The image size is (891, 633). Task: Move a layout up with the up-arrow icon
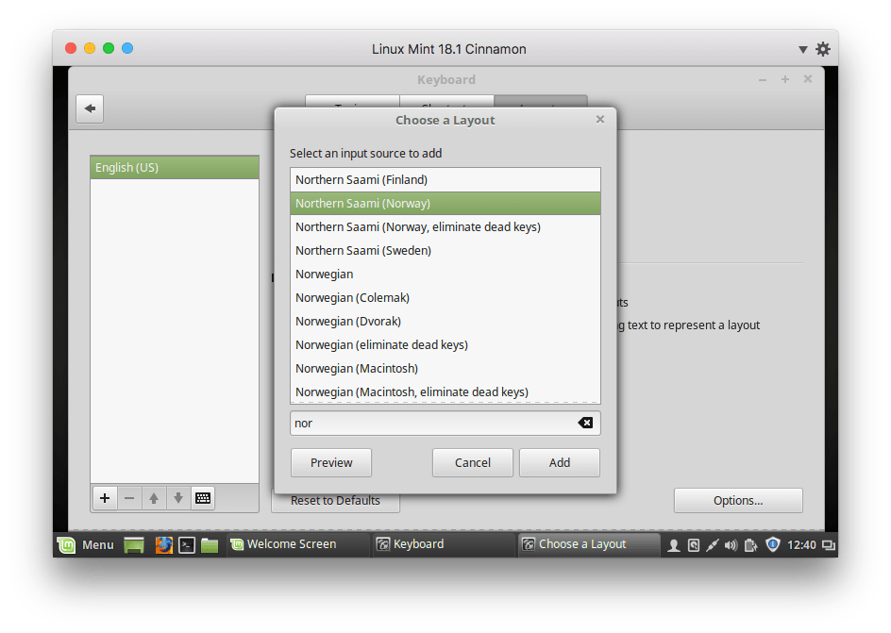[x=154, y=497]
